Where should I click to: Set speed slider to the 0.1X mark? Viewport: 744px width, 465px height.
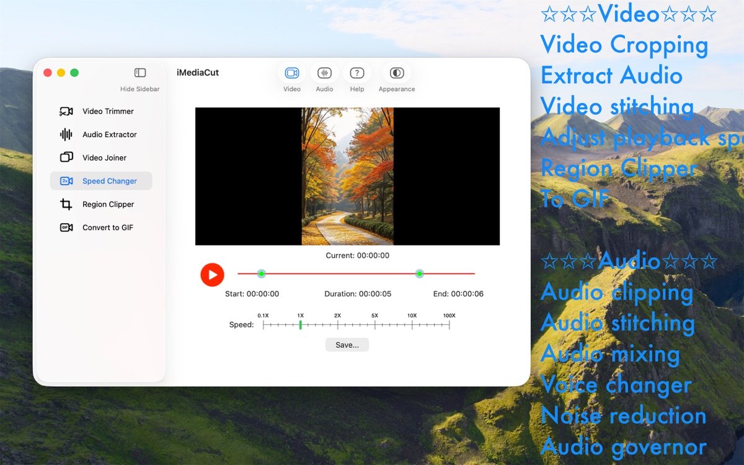263,325
